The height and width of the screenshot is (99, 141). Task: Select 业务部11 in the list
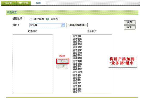tap(78, 42)
